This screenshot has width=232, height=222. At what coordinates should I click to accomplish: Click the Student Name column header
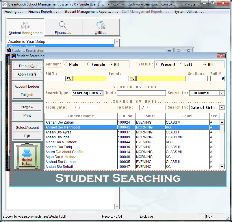[x=81, y=116]
